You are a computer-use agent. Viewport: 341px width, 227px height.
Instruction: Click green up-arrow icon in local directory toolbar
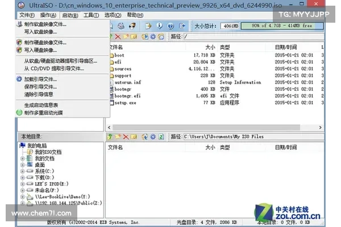click(110, 137)
